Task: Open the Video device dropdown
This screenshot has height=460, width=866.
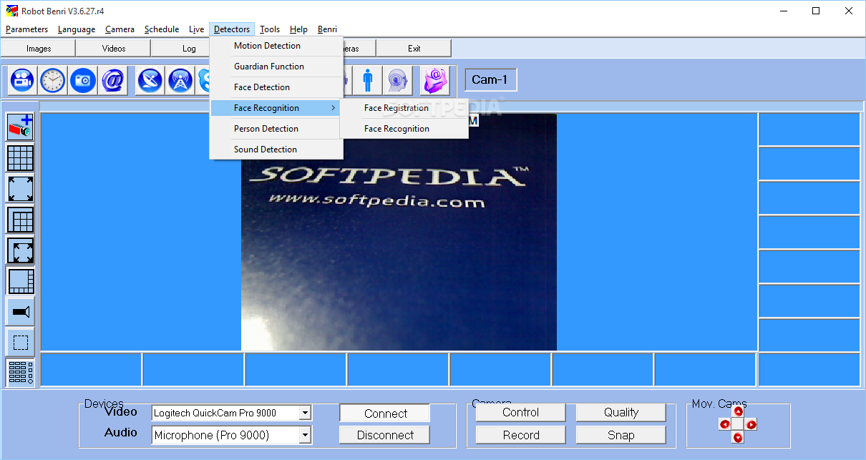Action: (x=305, y=413)
